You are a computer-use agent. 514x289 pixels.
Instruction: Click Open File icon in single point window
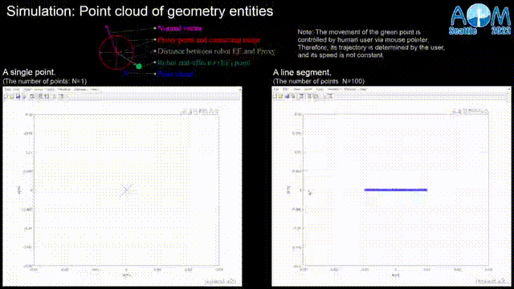click(x=11, y=96)
